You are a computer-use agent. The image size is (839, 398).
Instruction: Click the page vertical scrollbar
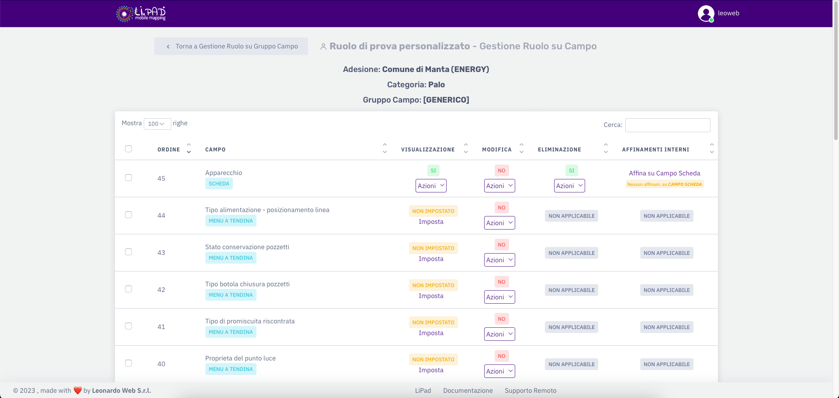(836, 70)
